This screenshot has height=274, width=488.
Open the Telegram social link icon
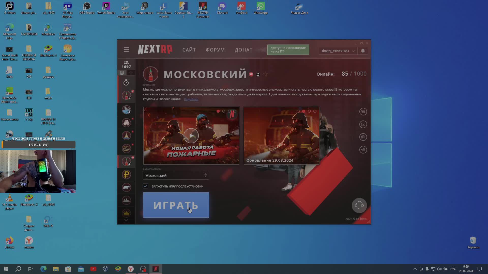363,150
